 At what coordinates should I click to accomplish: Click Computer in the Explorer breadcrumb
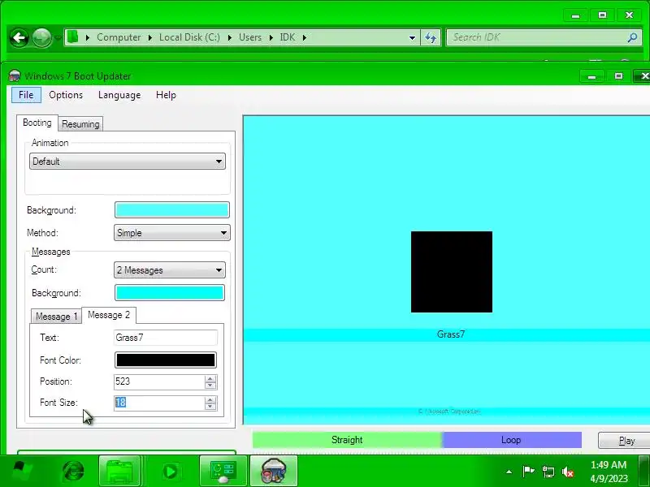tap(119, 37)
